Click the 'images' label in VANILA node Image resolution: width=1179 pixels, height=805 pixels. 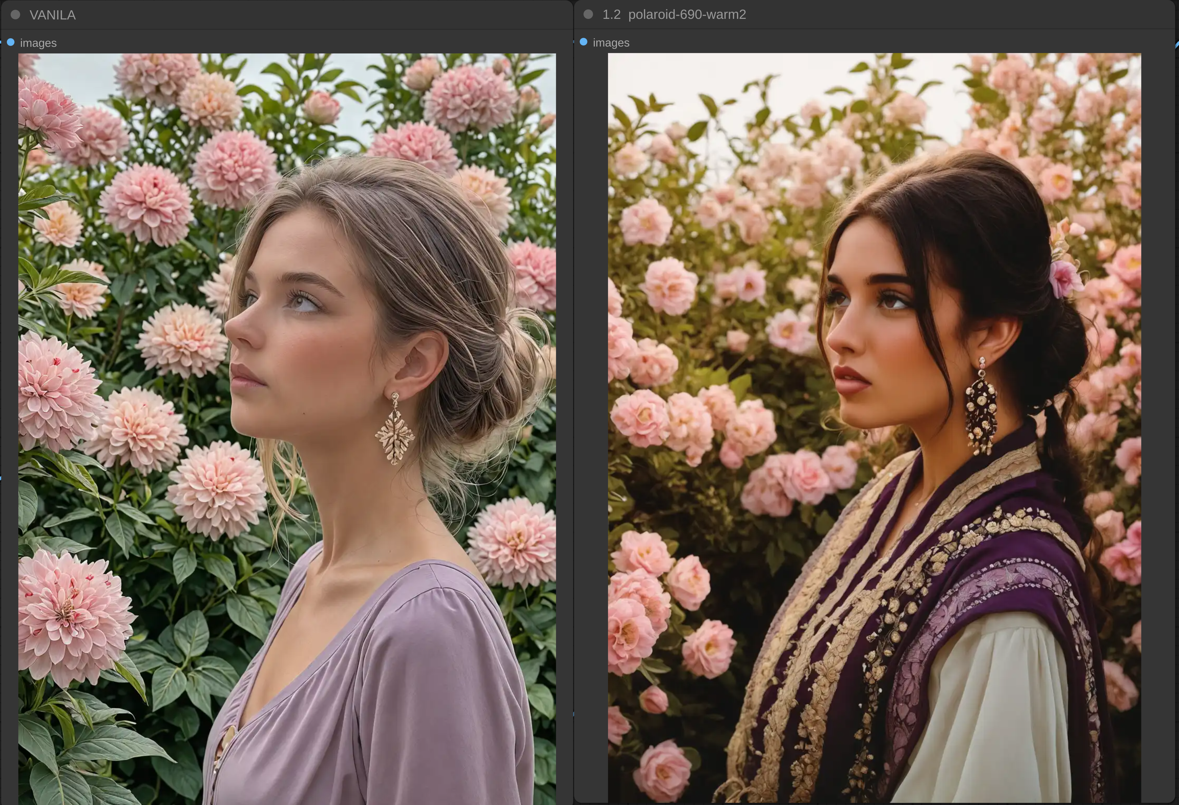[38, 43]
